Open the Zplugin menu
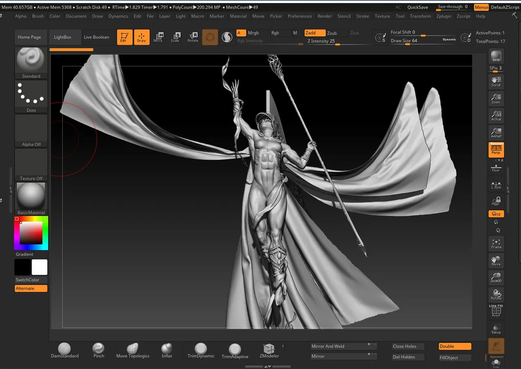This screenshot has height=369, width=521. click(444, 16)
